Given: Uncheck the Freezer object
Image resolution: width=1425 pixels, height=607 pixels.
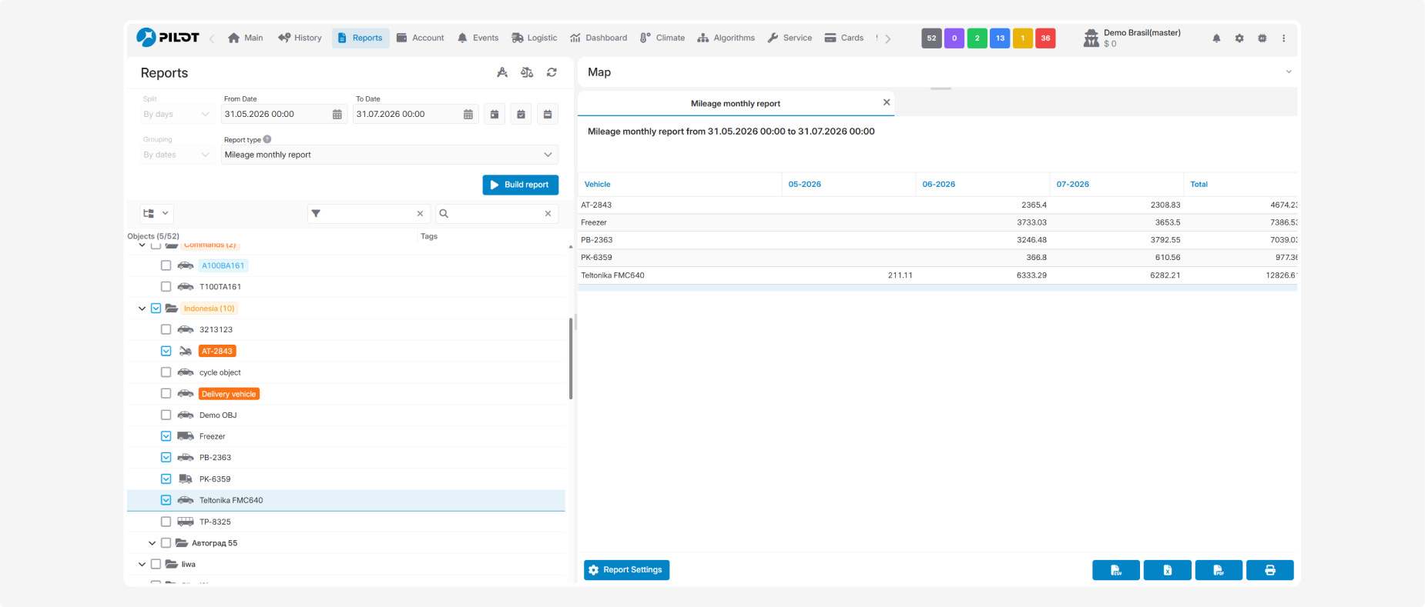Looking at the screenshot, I should (166, 436).
